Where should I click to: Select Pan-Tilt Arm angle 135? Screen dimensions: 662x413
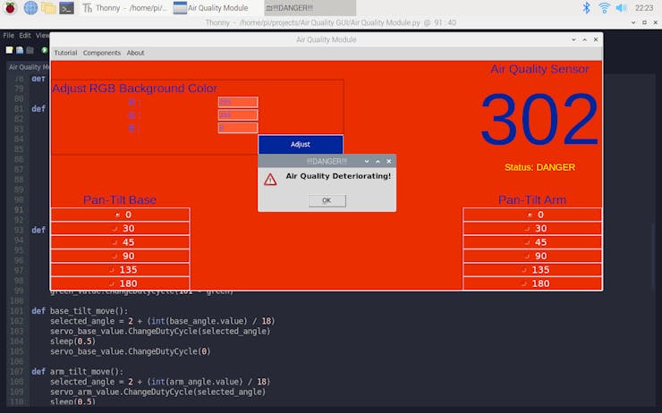pyautogui.click(x=532, y=270)
